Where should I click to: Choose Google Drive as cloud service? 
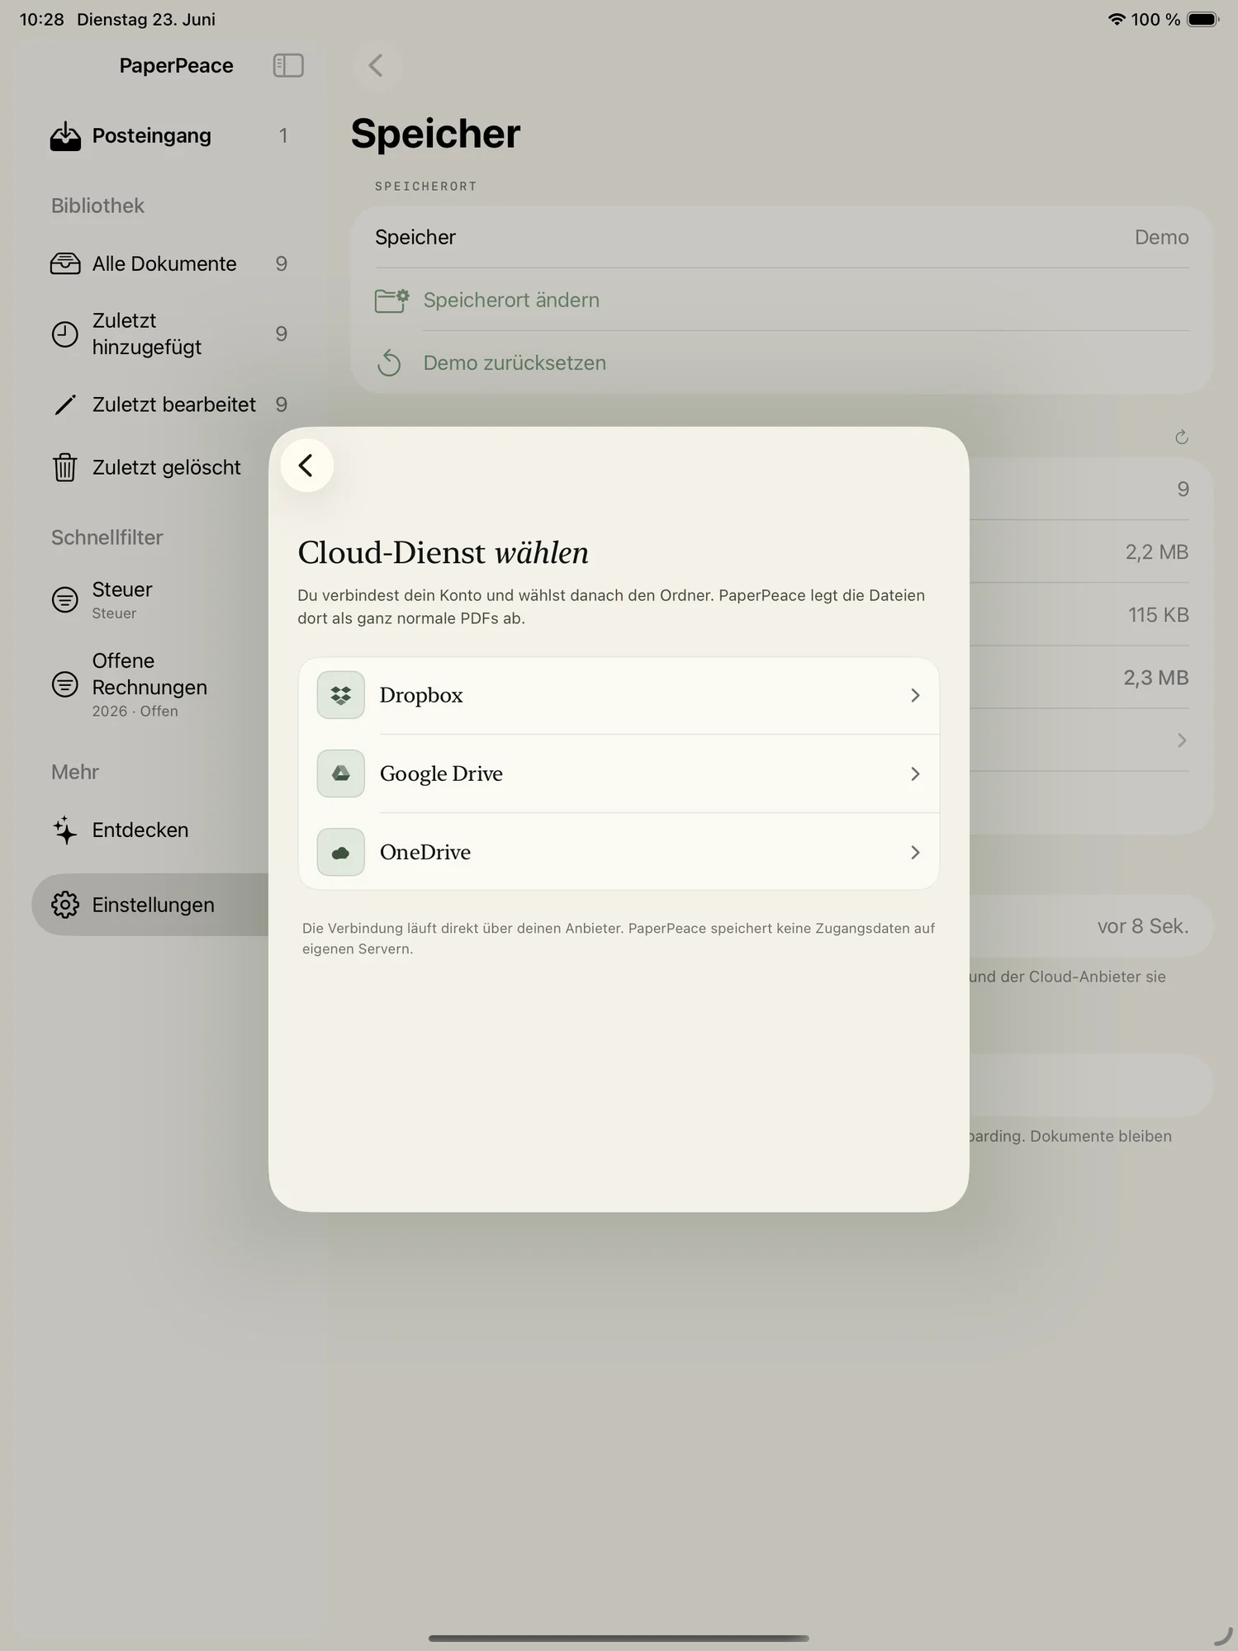click(x=619, y=773)
